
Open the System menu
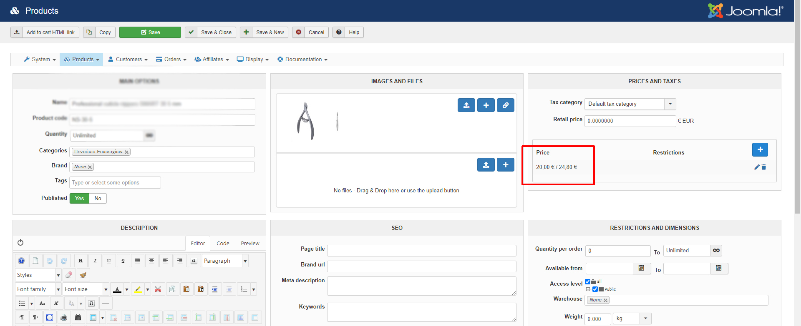[40, 60]
